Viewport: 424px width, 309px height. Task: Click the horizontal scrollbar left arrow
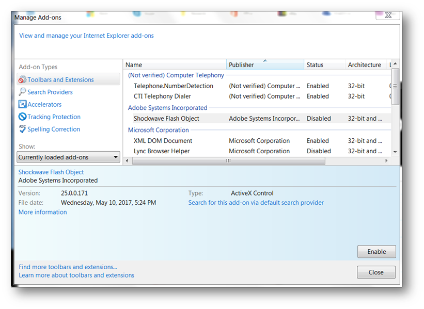pyautogui.click(x=127, y=161)
